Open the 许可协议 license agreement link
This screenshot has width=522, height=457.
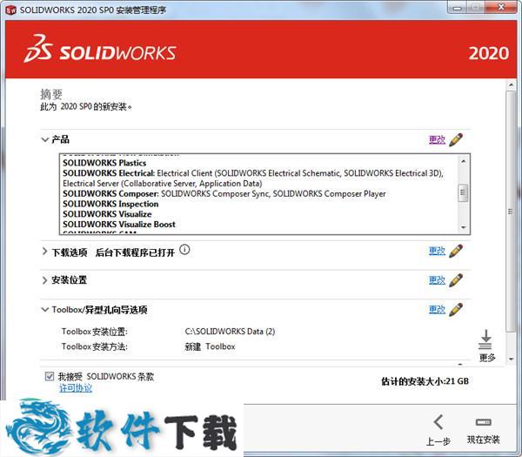click(76, 387)
